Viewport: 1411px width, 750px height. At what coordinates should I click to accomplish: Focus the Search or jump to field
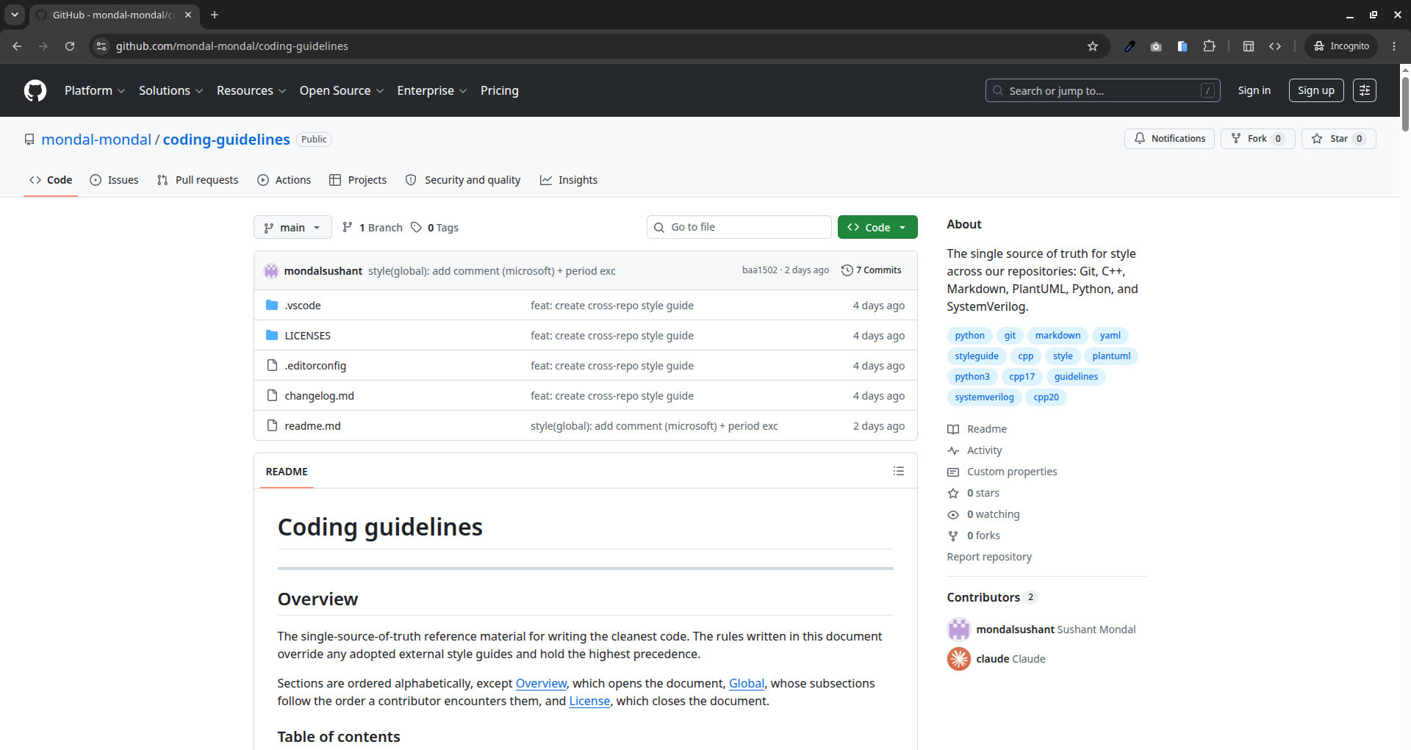(1103, 90)
